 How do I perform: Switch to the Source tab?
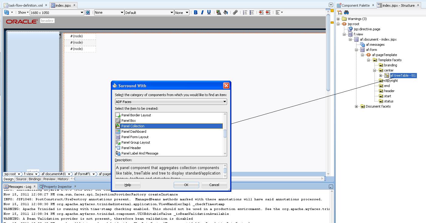21,179
